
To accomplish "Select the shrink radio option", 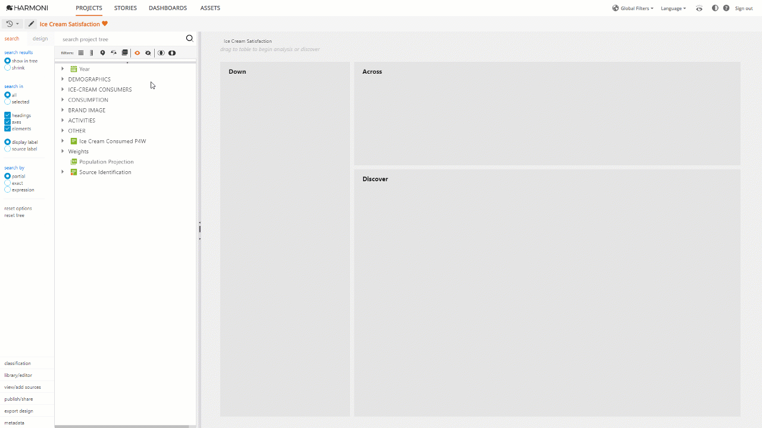I will [8, 68].
